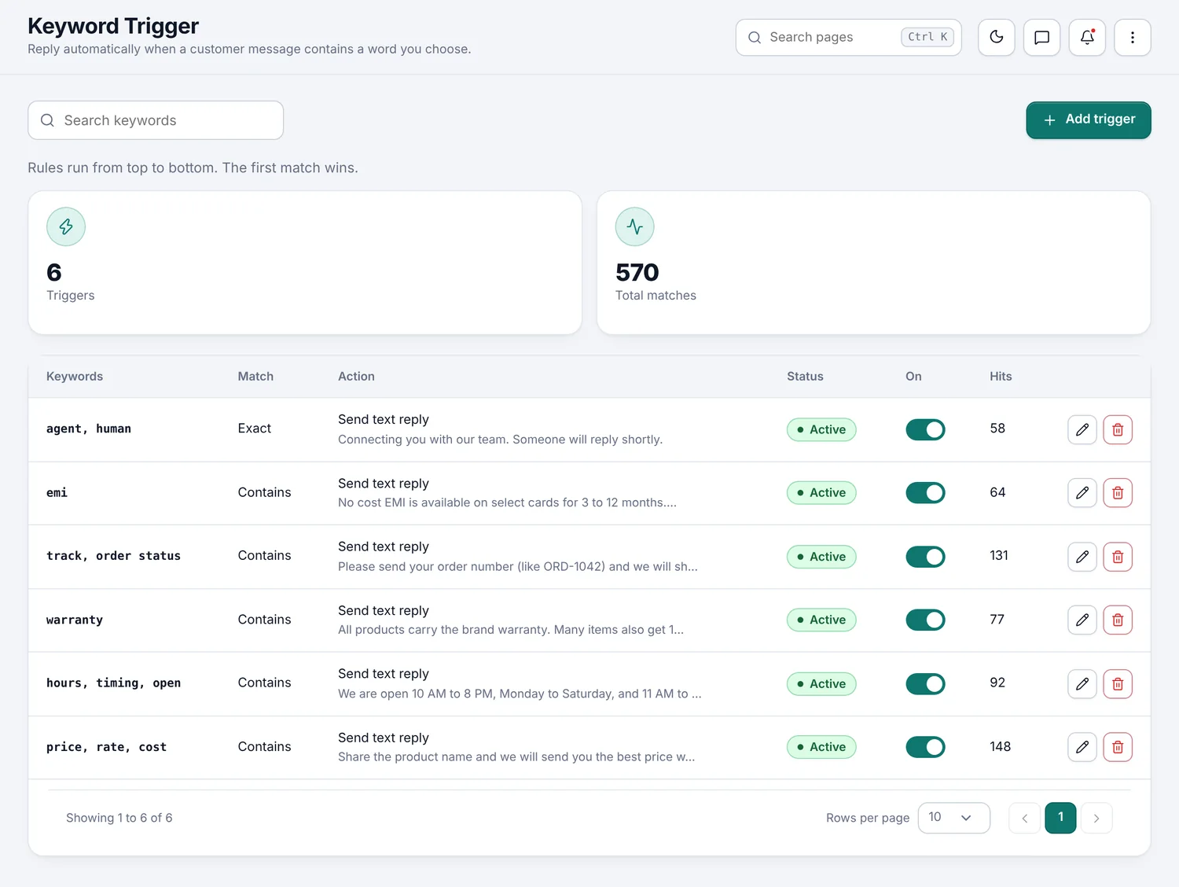Click the Action column header
Viewport: 1179px width, 887px height.
click(x=356, y=377)
